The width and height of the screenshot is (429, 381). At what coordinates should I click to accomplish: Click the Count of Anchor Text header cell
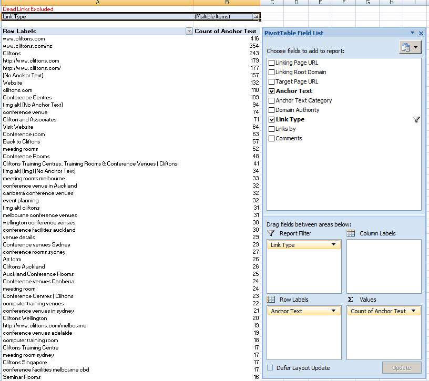225,32
